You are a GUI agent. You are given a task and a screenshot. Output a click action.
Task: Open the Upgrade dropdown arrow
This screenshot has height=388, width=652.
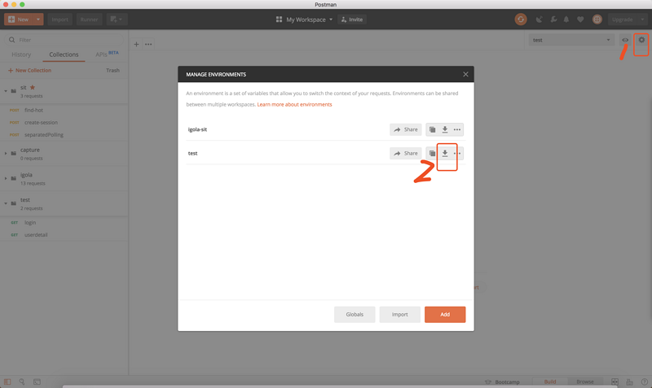pos(642,19)
